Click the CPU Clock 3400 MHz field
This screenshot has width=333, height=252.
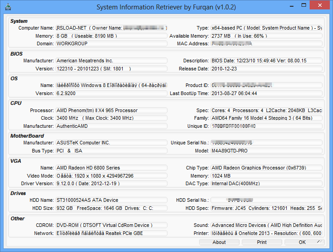(x=111, y=118)
